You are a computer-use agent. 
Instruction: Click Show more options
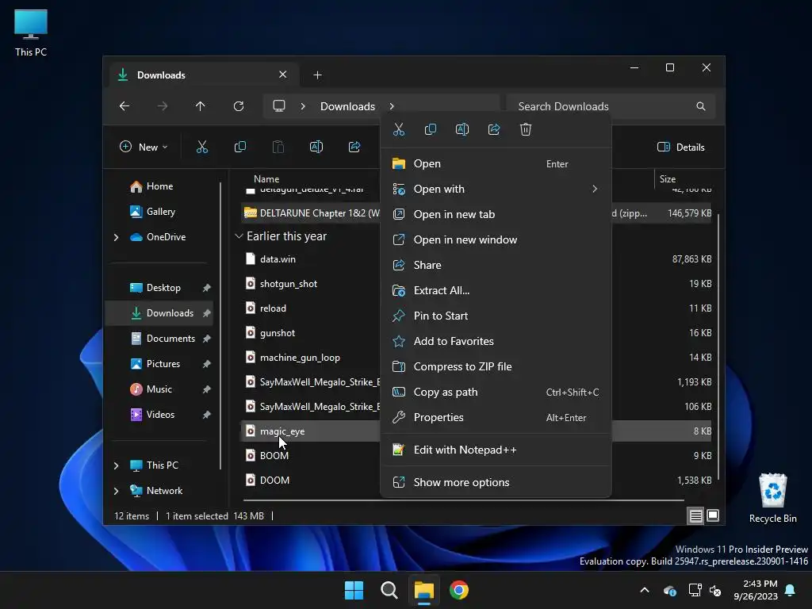pos(496,483)
